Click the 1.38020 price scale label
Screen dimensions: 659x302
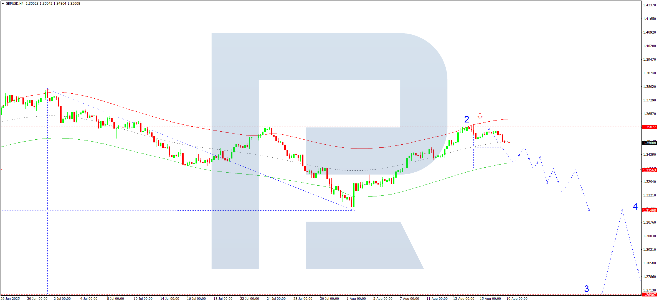pyautogui.click(x=649, y=87)
